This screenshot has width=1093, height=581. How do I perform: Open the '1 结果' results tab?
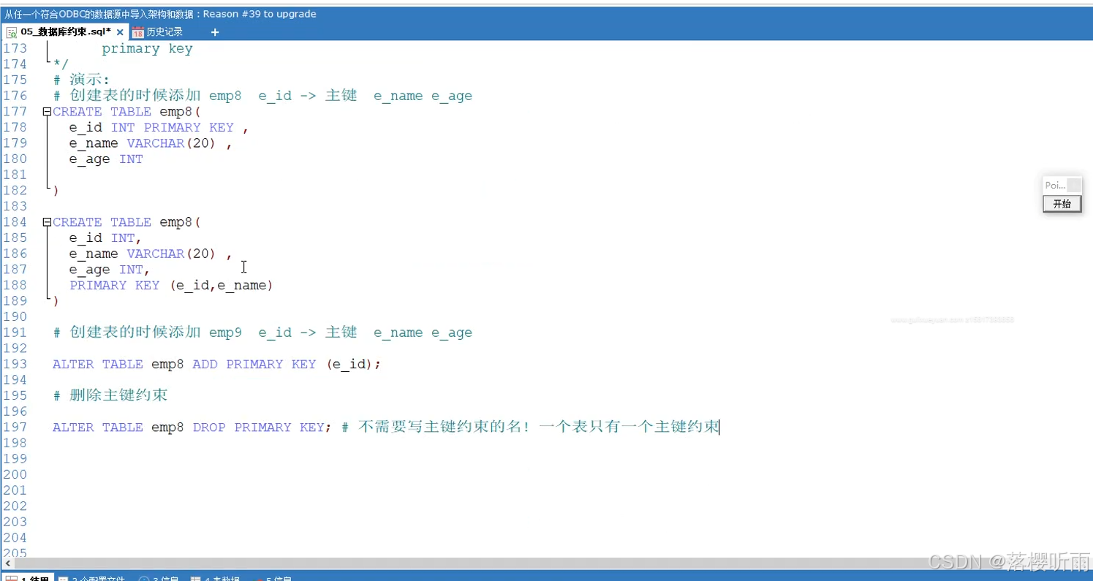pyautogui.click(x=28, y=578)
